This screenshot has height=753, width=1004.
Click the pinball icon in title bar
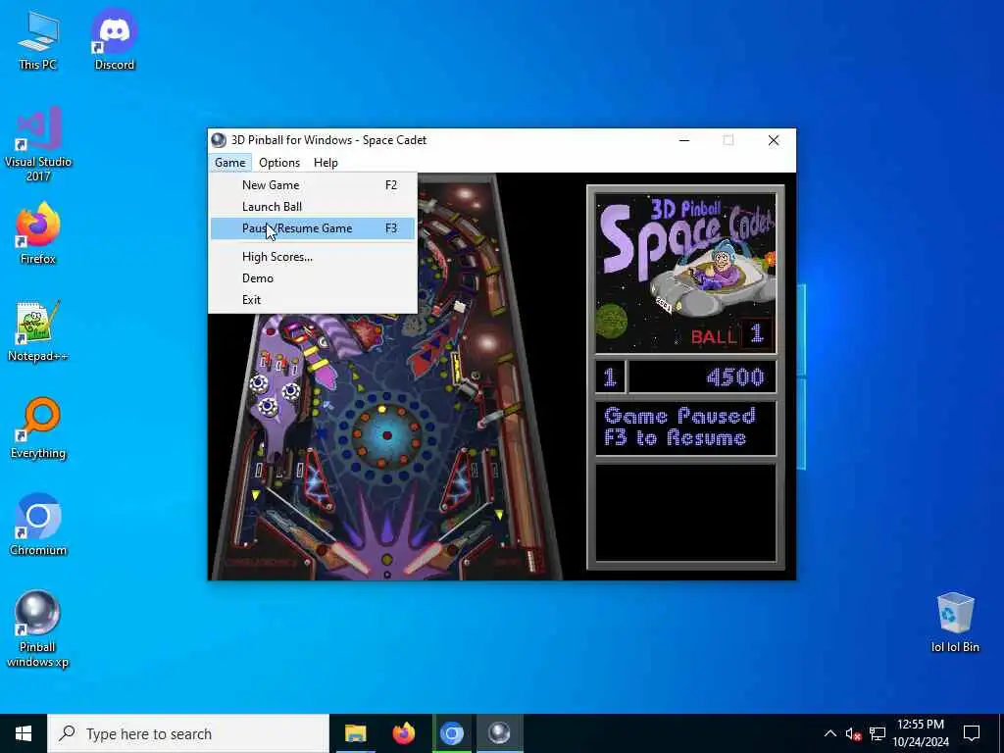(219, 140)
